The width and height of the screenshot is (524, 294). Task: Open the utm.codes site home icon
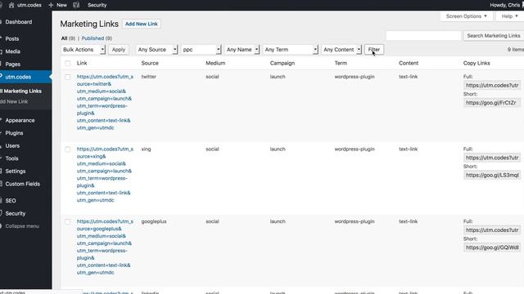click(x=11, y=5)
